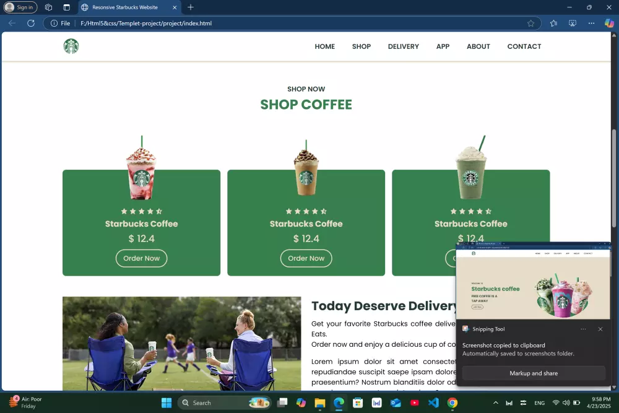Go to the DELIVERY nav link
619x413 pixels.
pyautogui.click(x=403, y=46)
